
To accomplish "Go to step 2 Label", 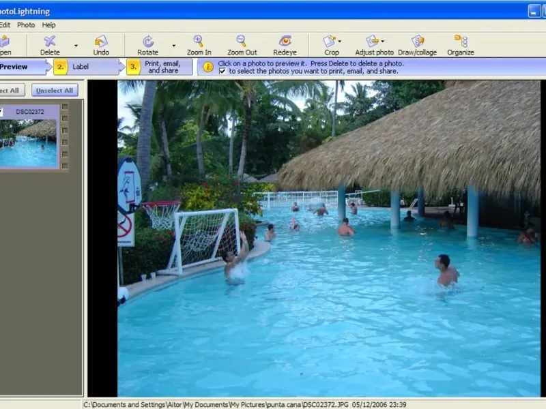I will [81, 67].
